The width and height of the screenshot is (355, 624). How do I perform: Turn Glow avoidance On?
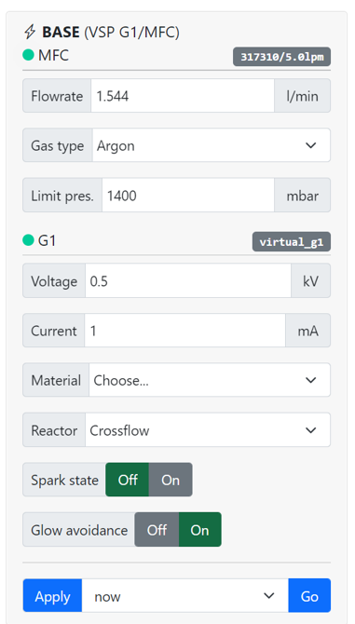coord(200,529)
